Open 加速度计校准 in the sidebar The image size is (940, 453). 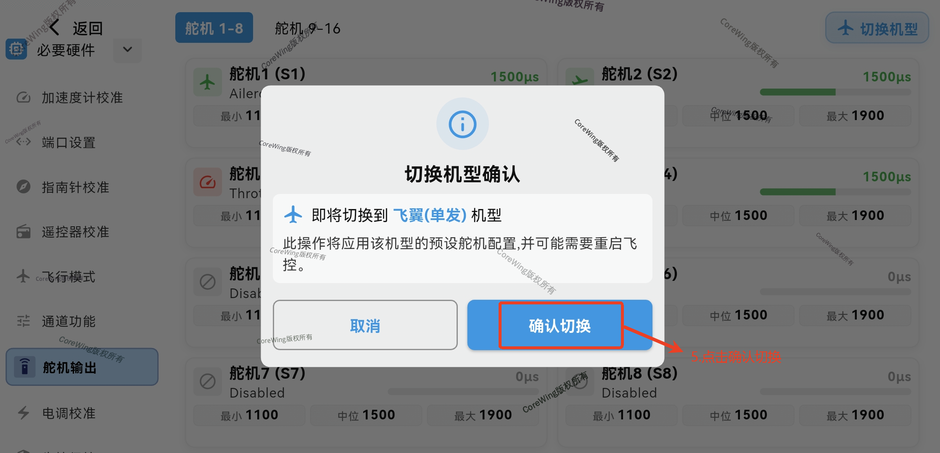click(82, 97)
